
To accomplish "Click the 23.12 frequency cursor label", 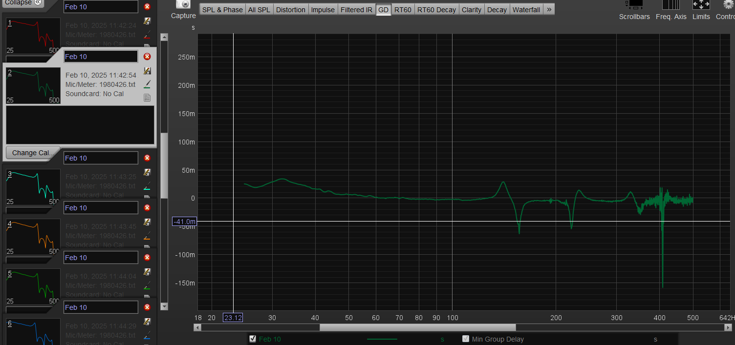I will pos(233,318).
